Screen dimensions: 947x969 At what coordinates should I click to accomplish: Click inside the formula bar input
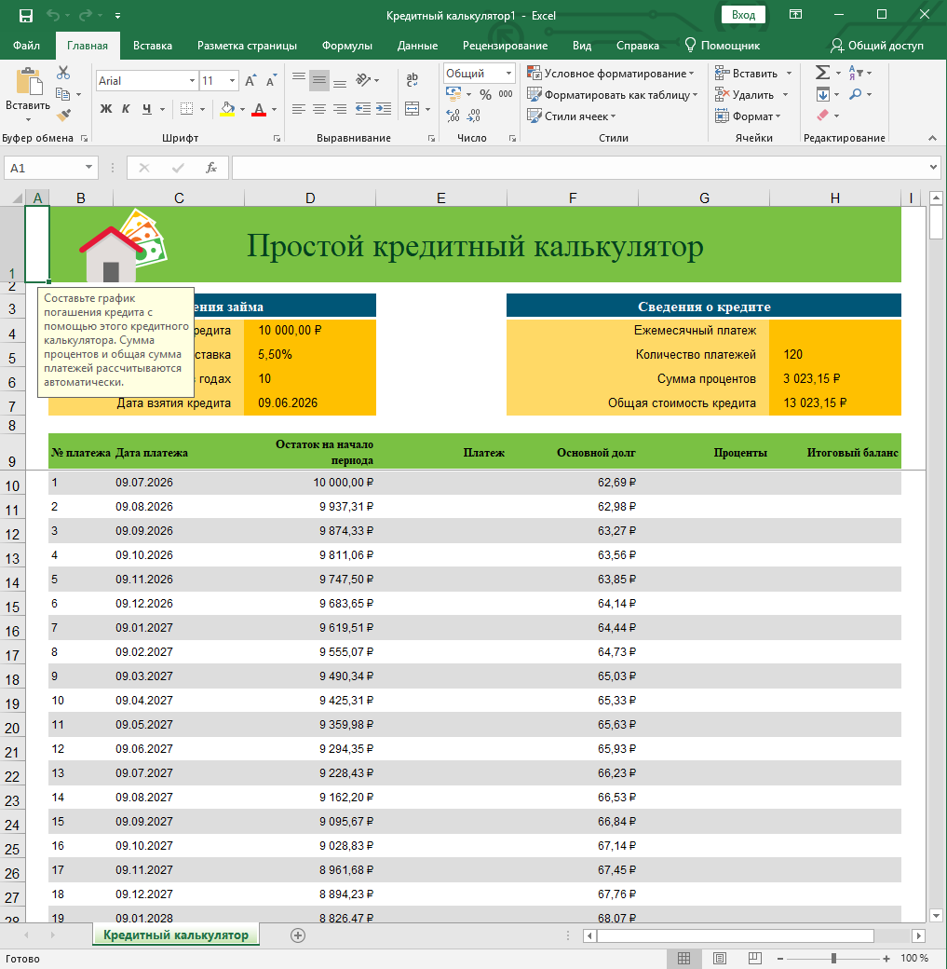point(578,168)
